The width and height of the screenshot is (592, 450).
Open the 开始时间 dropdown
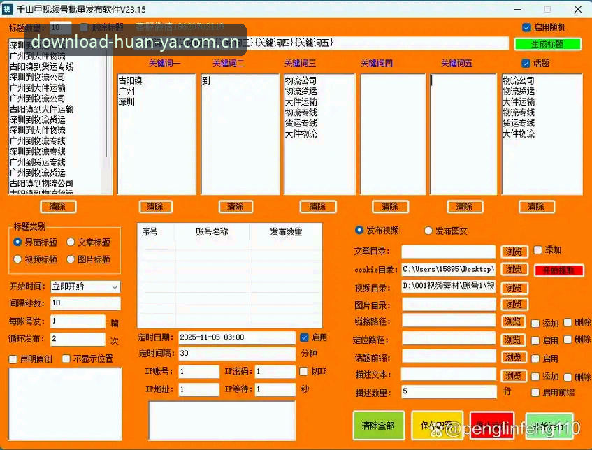tap(86, 286)
